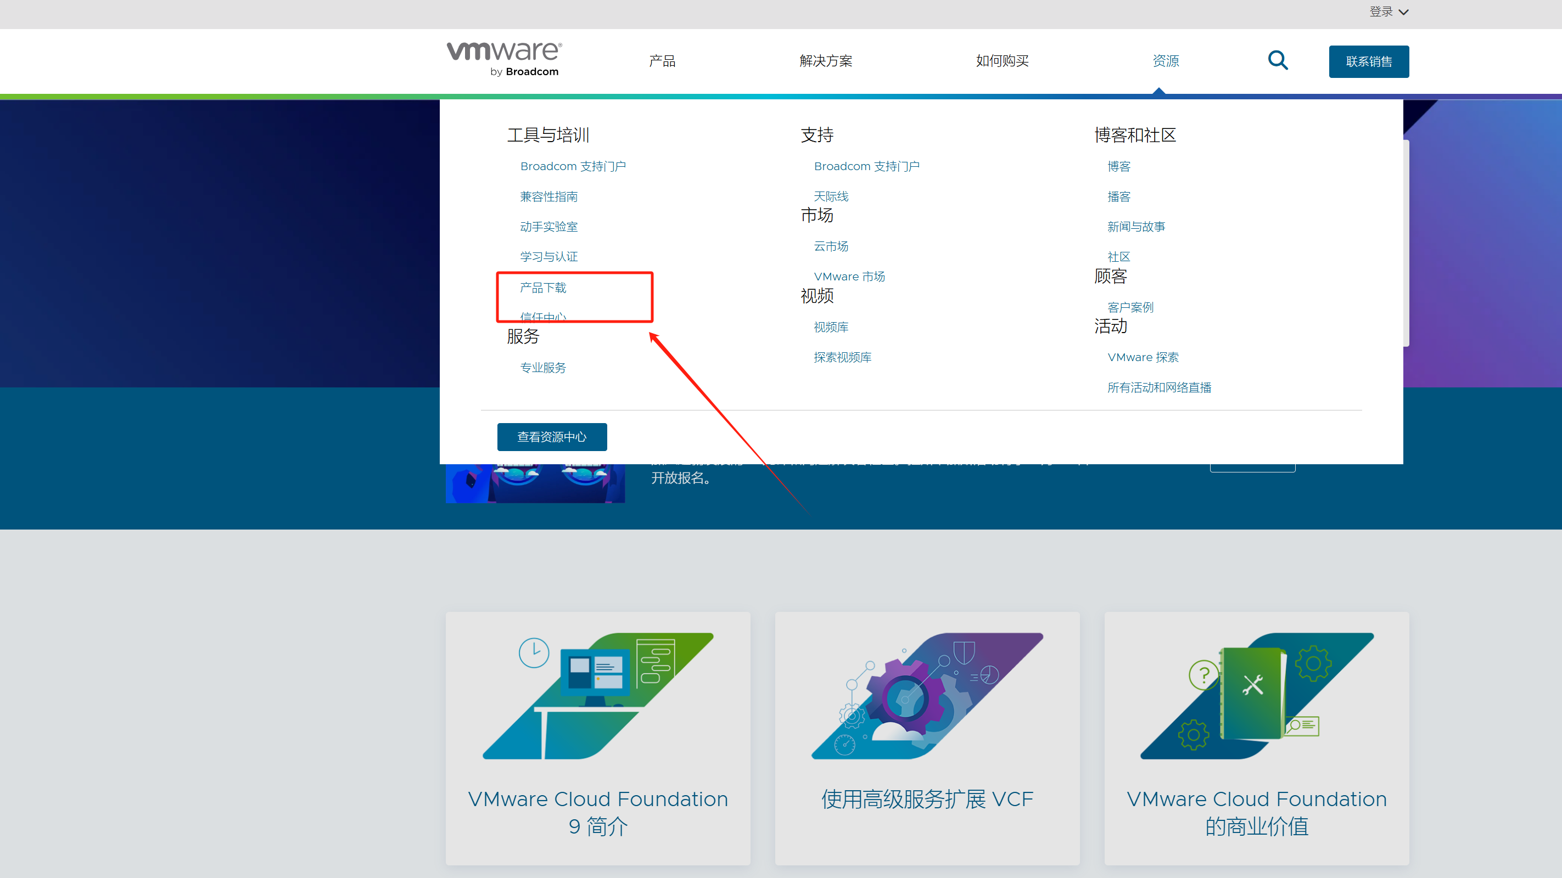The width and height of the screenshot is (1562, 878).
Task: Open the 产品 menu
Action: pos(662,61)
